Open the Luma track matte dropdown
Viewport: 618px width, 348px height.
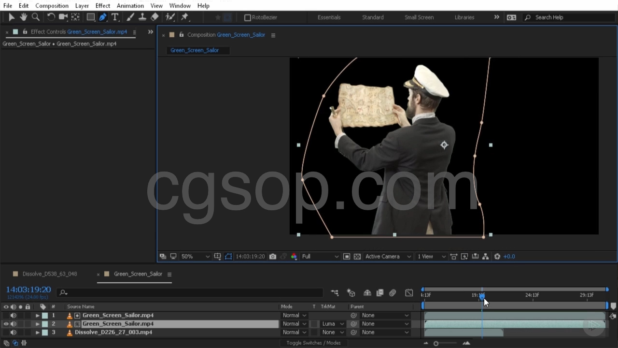pyautogui.click(x=333, y=324)
